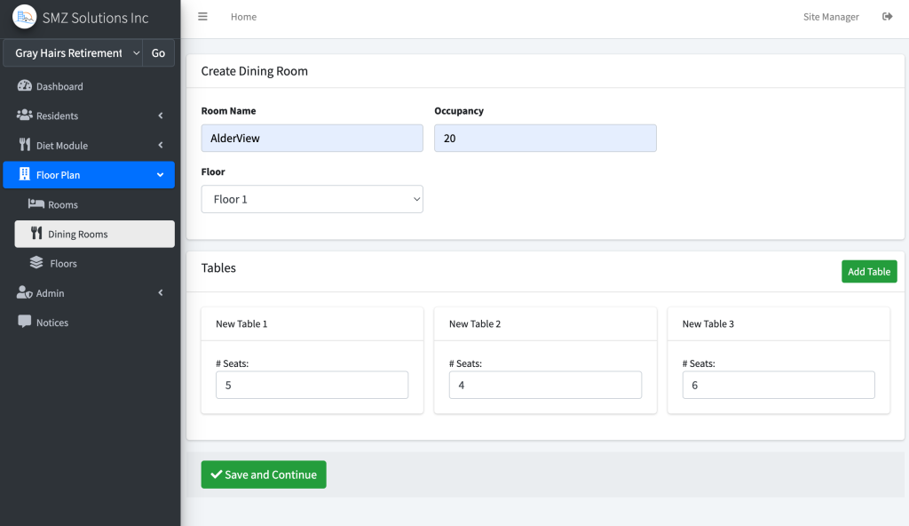909x526 pixels.
Task: Click the SMZ Solutions logo icon
Action: click(24, 17)
